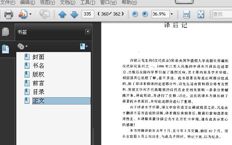
Task: Select the 书名 bookmark
Action: [x=39, y=66]
